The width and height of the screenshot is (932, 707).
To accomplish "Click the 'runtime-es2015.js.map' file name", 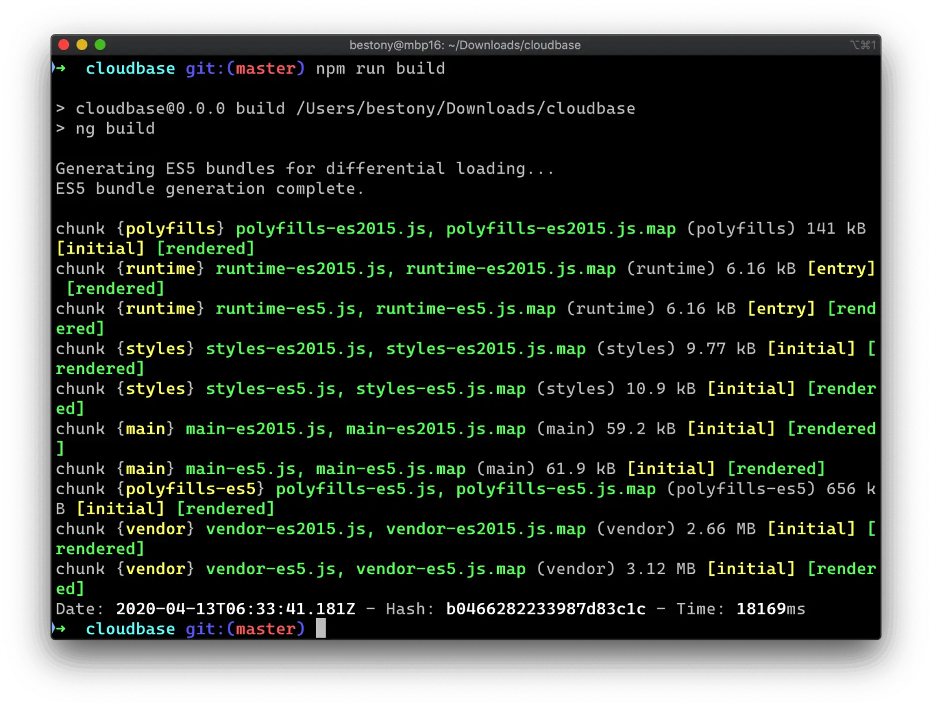I will click(x=510, y=269).
